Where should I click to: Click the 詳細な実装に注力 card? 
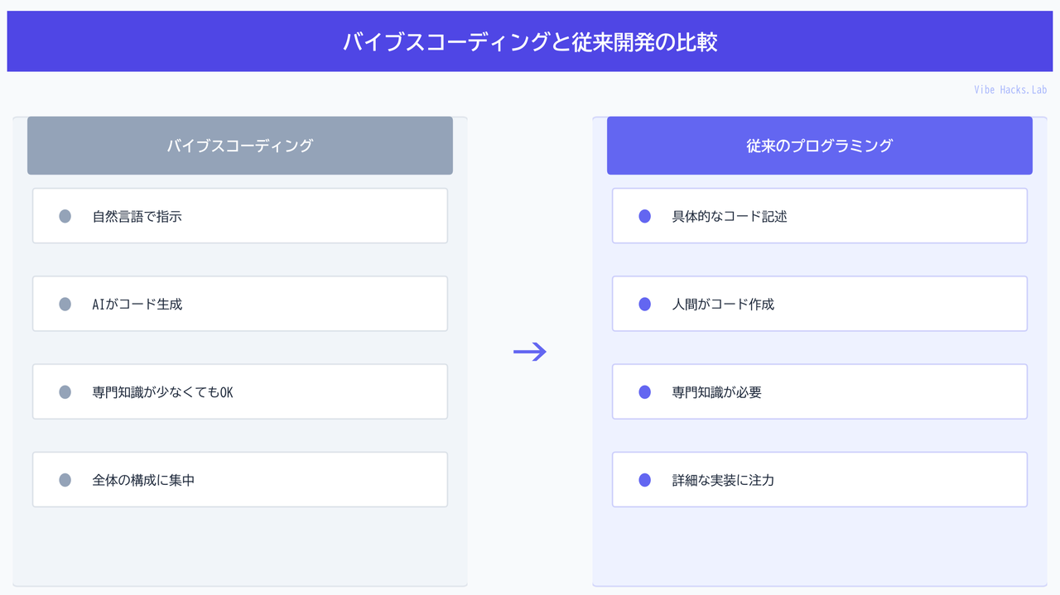click(820, 479)
